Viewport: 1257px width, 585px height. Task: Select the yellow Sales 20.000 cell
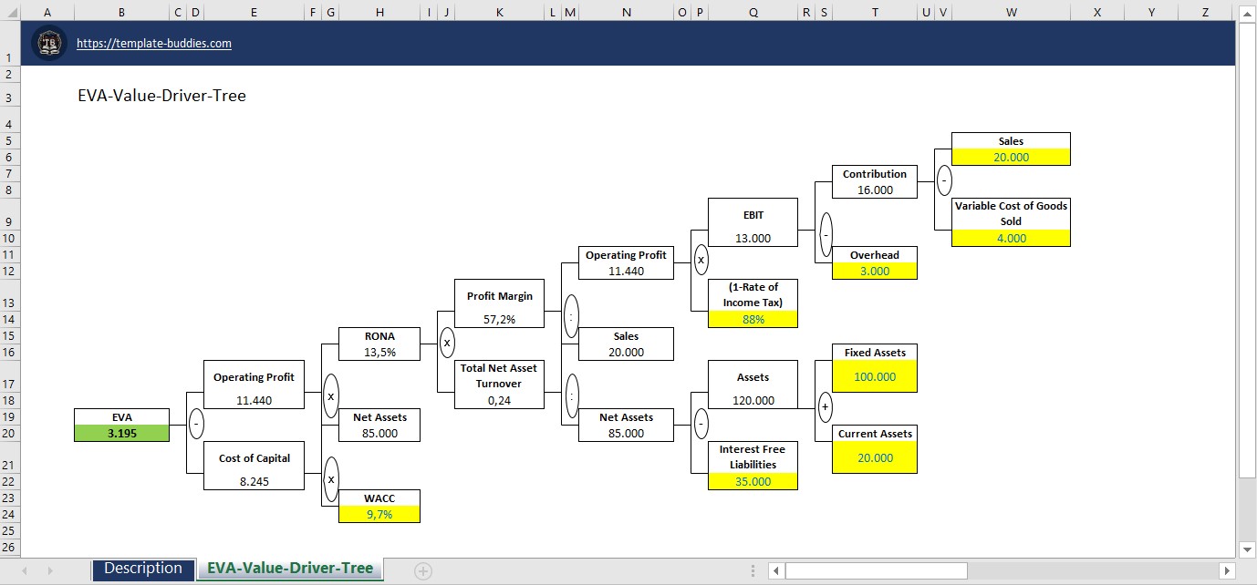pyautogui.click(x=1011, y=156)
